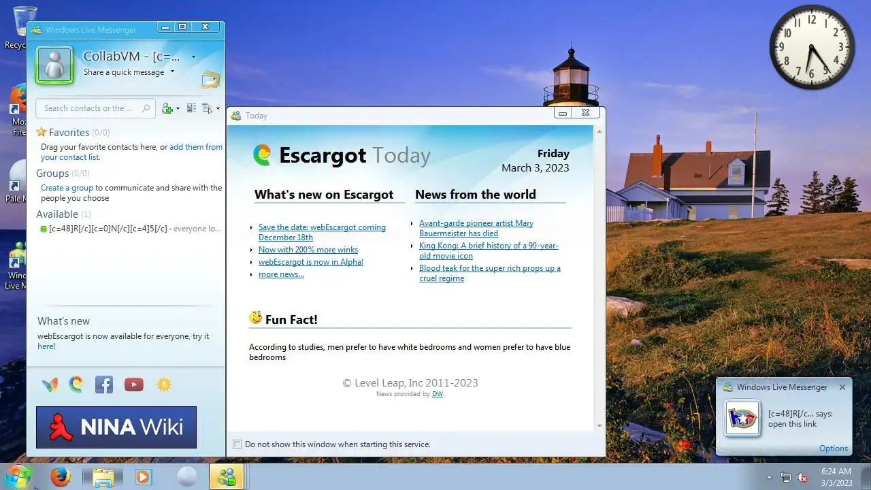Expand the CollabVM display name status dropdown
Screen dimensions: 871x490
[193, 57]
